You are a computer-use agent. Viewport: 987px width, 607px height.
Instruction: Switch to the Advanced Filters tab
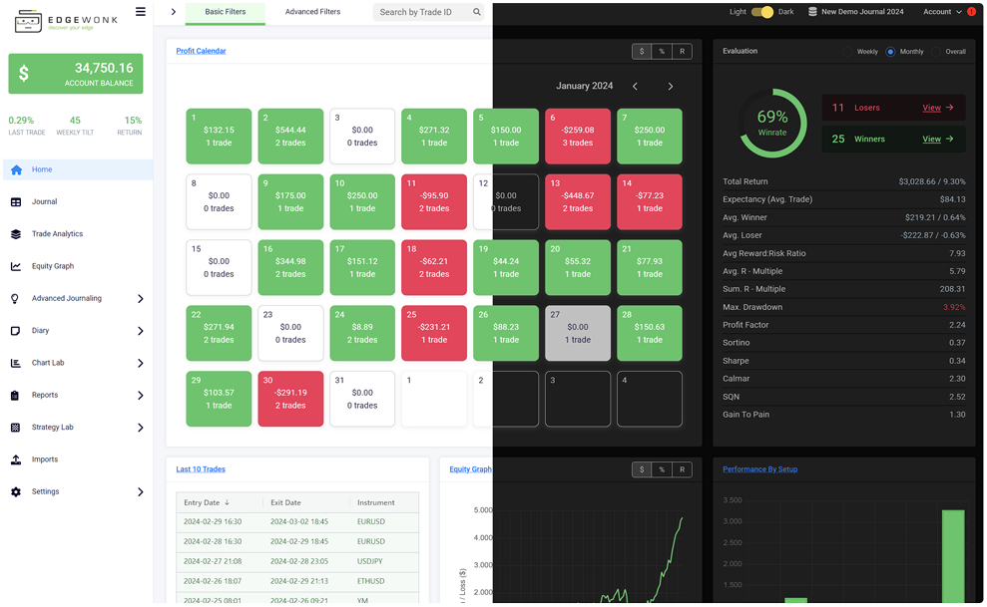point(311,13)
